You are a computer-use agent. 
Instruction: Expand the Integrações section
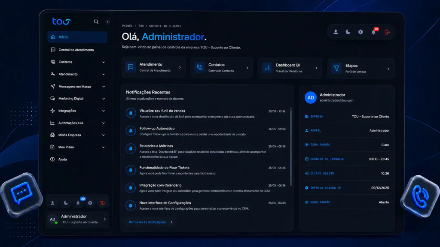tap(77, 111)
